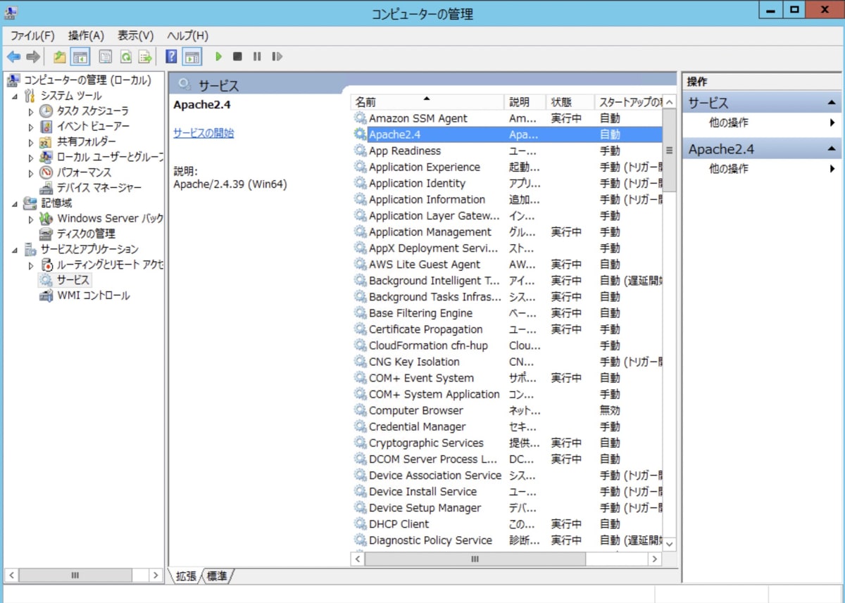Image resolution: width=845 pixels, height=603 pixels.
Task: Sort by the 名前 column header
Action: tap(427, 102)
